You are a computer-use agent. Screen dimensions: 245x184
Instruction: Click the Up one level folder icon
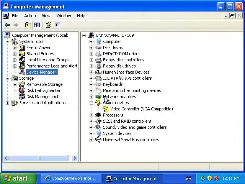point(28,25)
